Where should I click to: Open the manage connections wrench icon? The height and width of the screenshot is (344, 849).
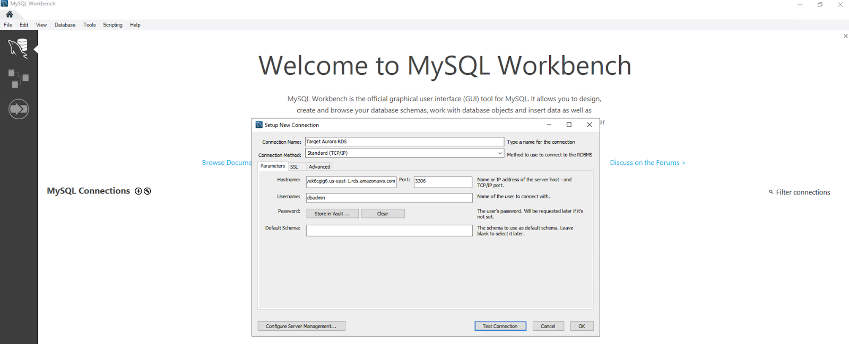point(148,191)
